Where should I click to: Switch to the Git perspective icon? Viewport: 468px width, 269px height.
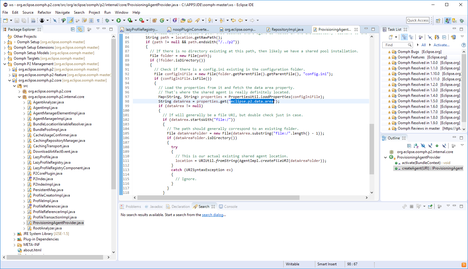tap(454, 20)
